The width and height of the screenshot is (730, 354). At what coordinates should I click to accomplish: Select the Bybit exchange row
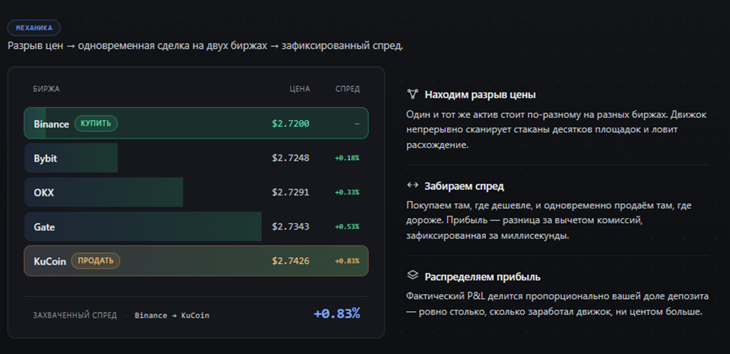[x=196, y=158]
